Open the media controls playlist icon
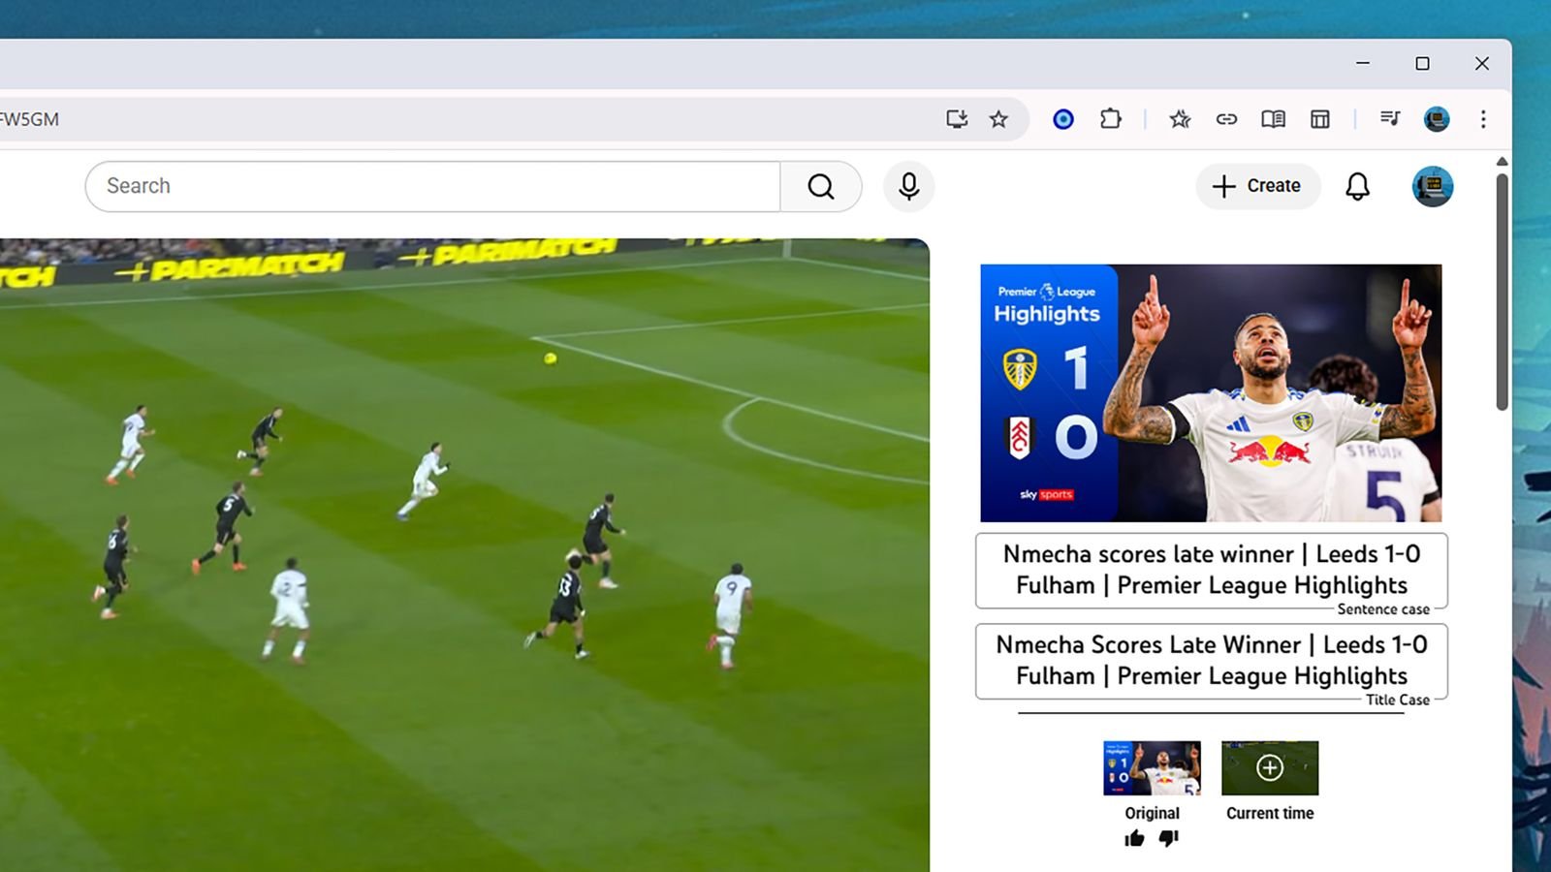This screenshot has width=1551, height=872. [x=1389, y=119]
